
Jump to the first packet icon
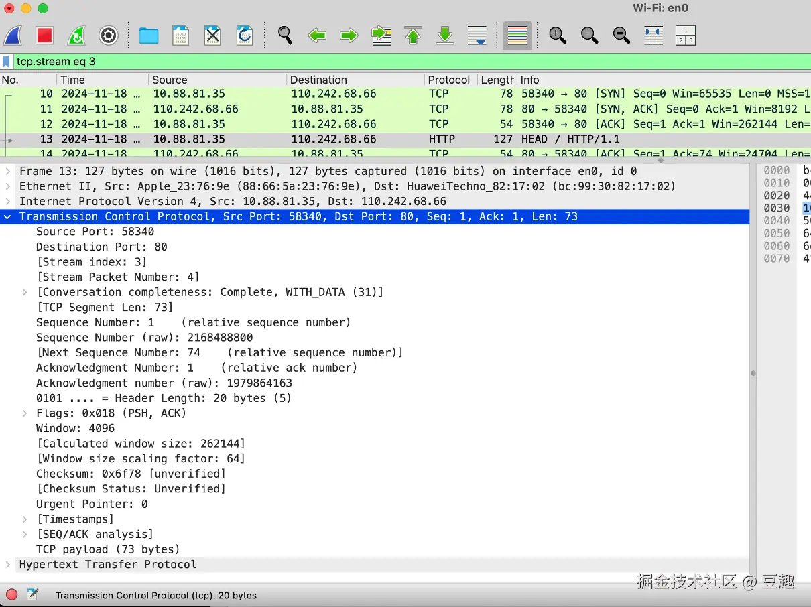(x=414, y=36)
